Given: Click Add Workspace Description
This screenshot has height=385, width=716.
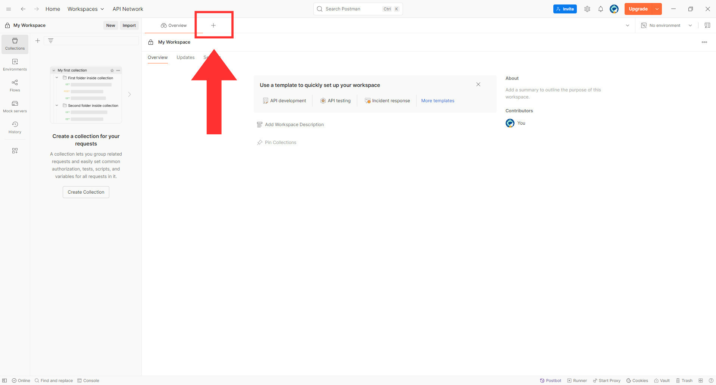Looking at the screenshot, I should pos(290,125).
